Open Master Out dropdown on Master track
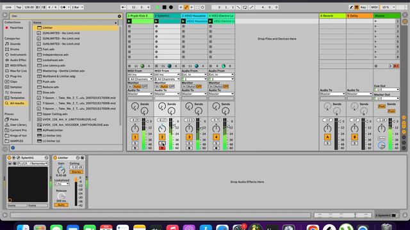The height and width of the screenshot is (230, 410). 386,98
